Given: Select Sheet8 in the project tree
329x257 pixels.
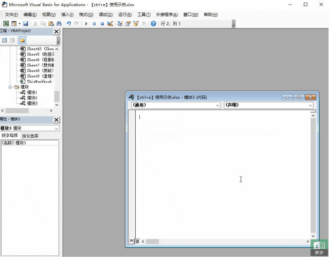Looking at the screenshot, I should (37, 71).
